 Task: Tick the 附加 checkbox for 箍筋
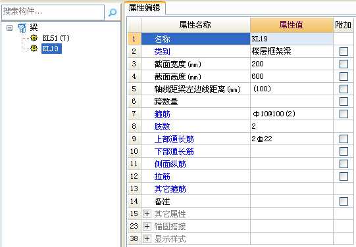coord(343,114)
